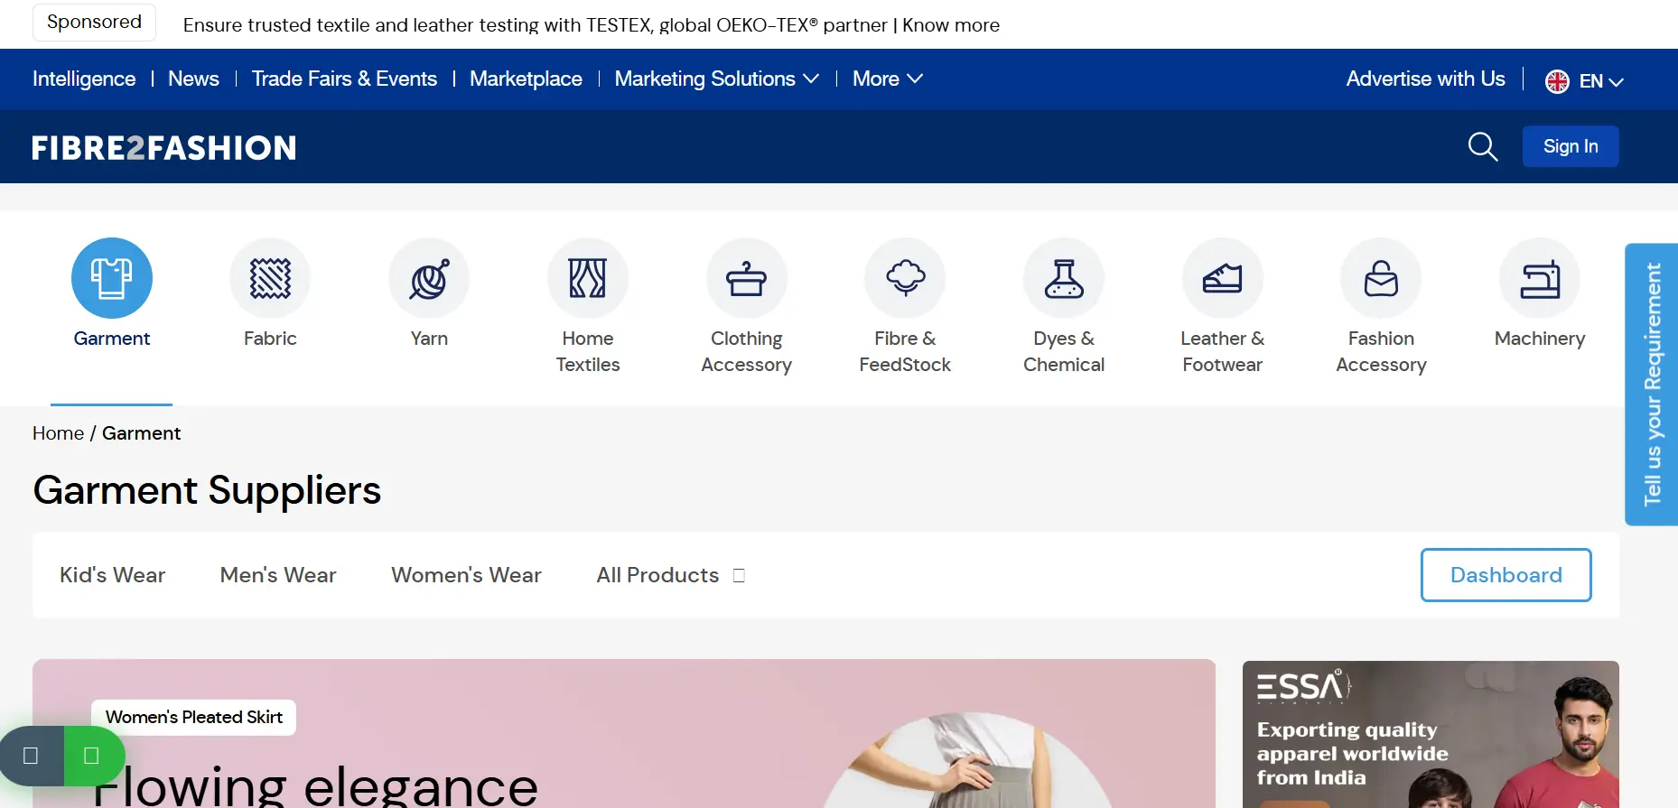
Task: Open the Women's Pleated Skirt banner
Action: pyautogui.click(x=624, y=734)
